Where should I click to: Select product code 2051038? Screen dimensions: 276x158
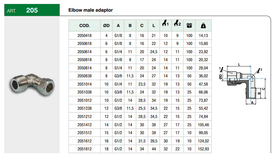click(84, 92)
